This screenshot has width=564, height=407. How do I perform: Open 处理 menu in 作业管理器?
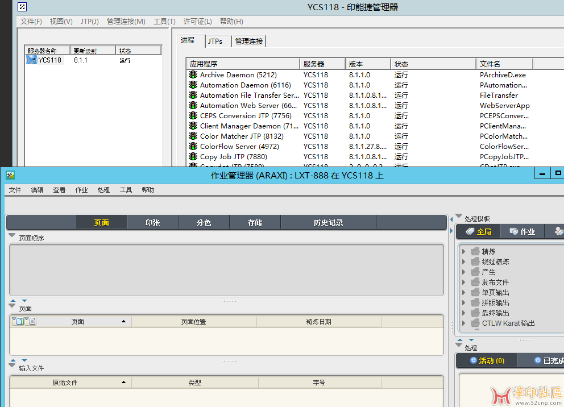coord(103,190)
